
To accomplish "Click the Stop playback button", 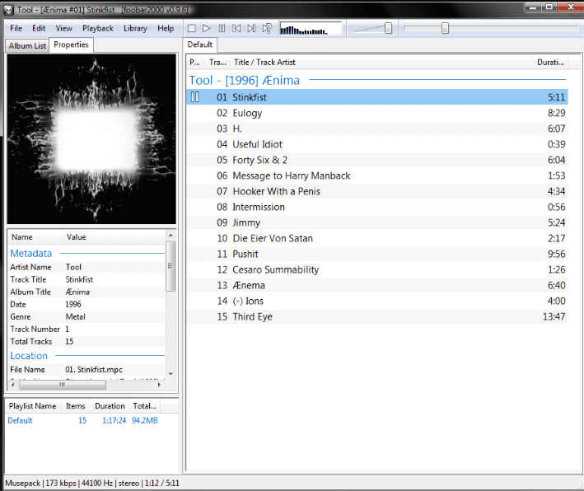I will click(x=191, y=28).
